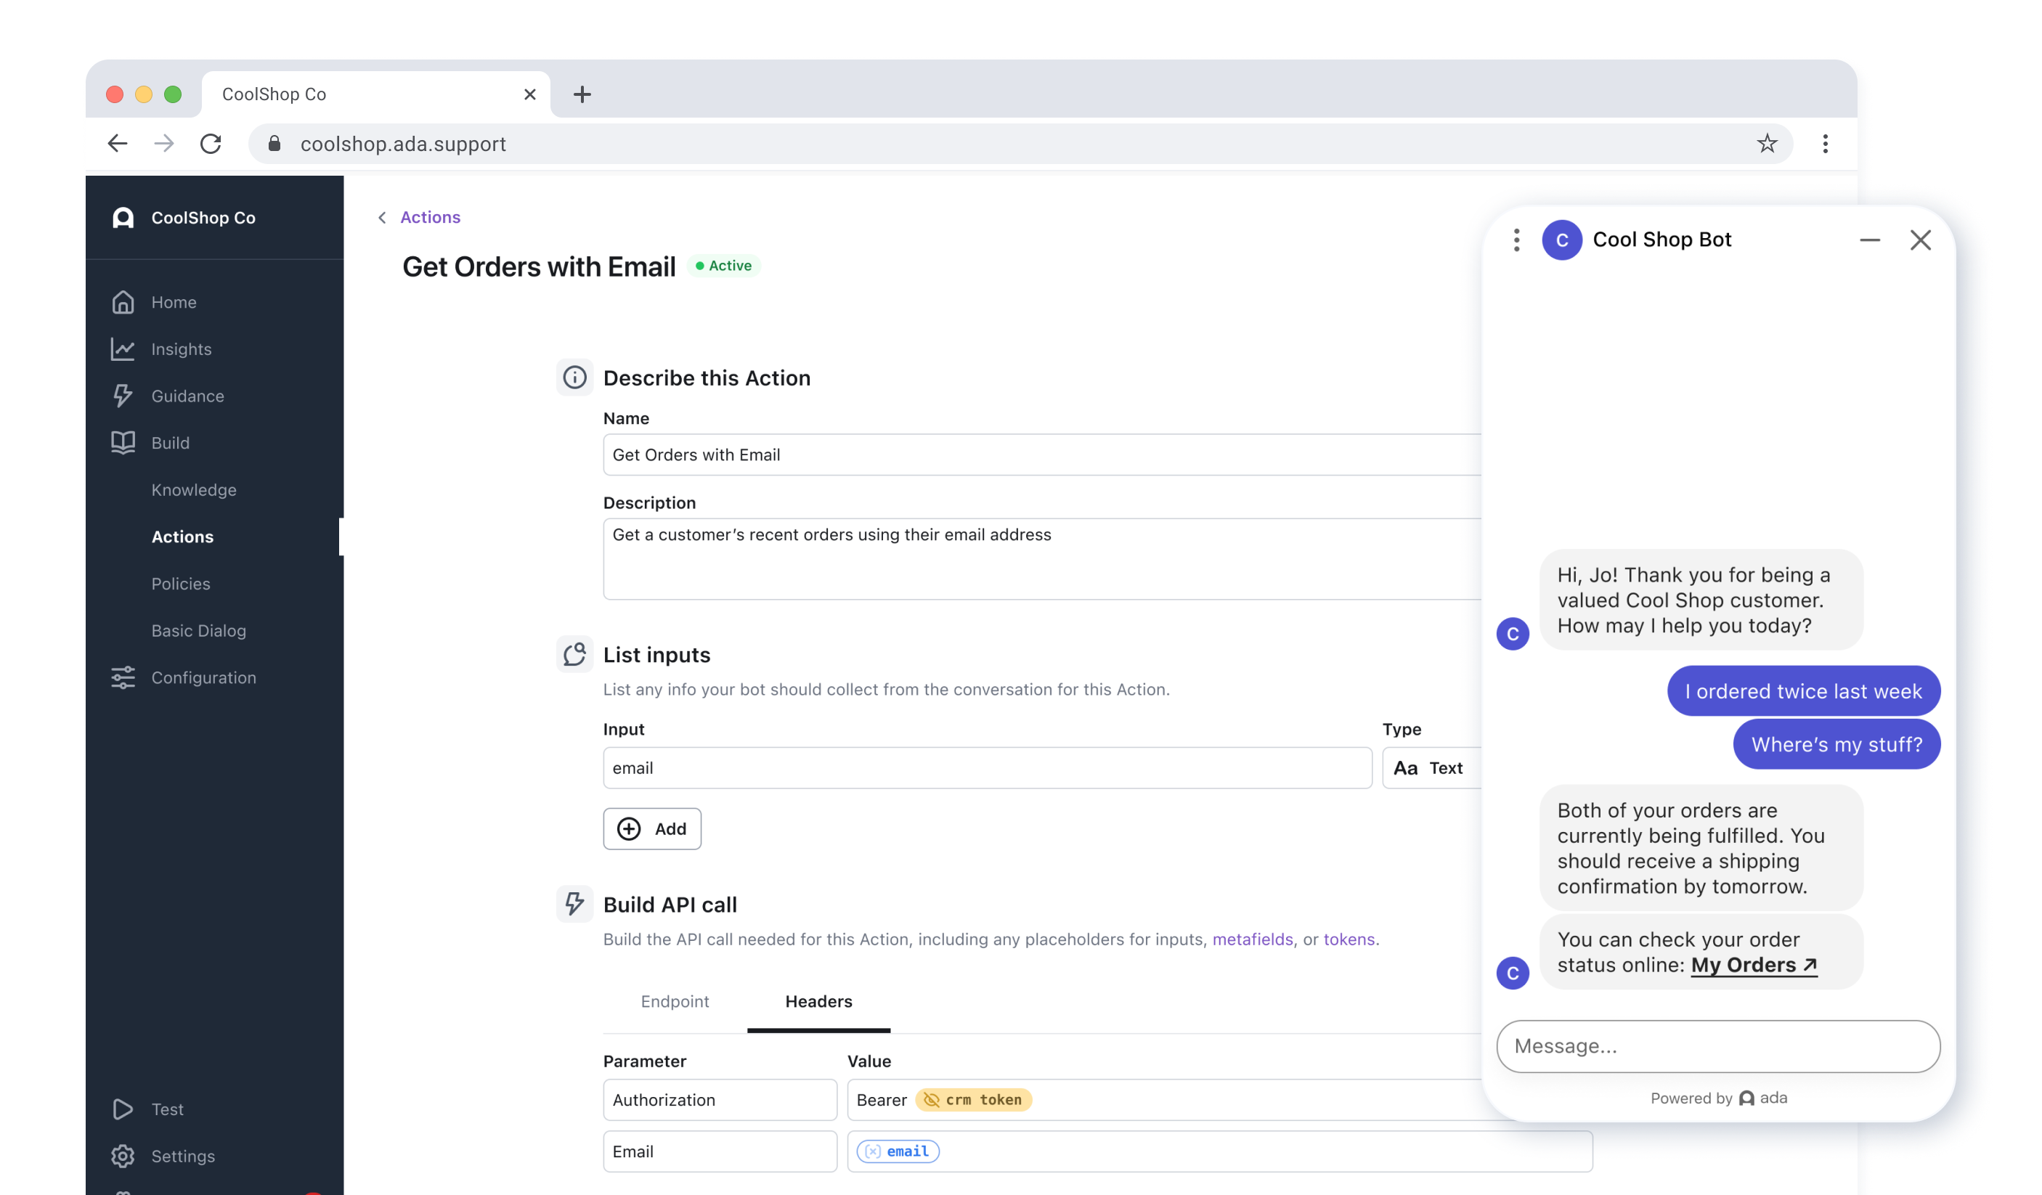Open a new browser tab with plus

tap(582, 94)
